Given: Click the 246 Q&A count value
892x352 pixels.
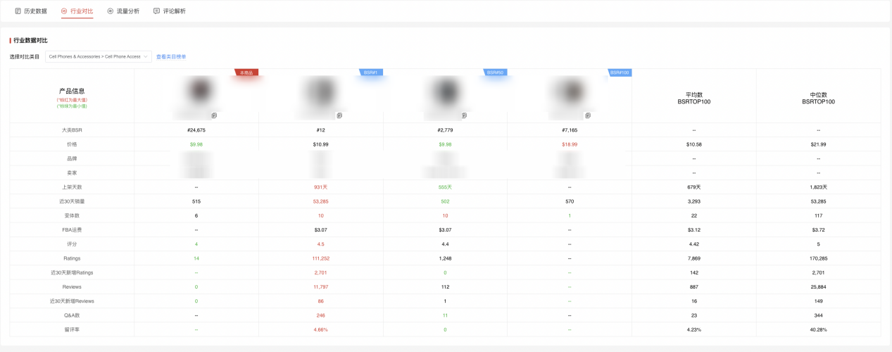Looking at the screenshot, I should 321,315.
